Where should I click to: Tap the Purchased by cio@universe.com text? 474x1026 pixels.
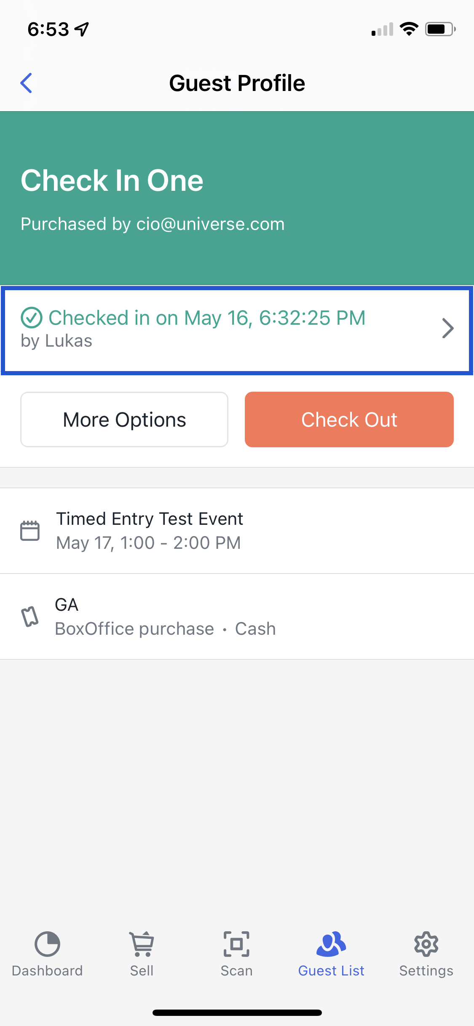coord(153,224)
